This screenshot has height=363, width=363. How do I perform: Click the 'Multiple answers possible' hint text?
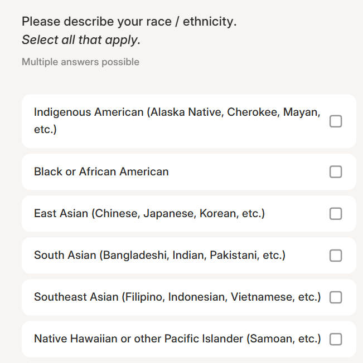pos(80,62)
